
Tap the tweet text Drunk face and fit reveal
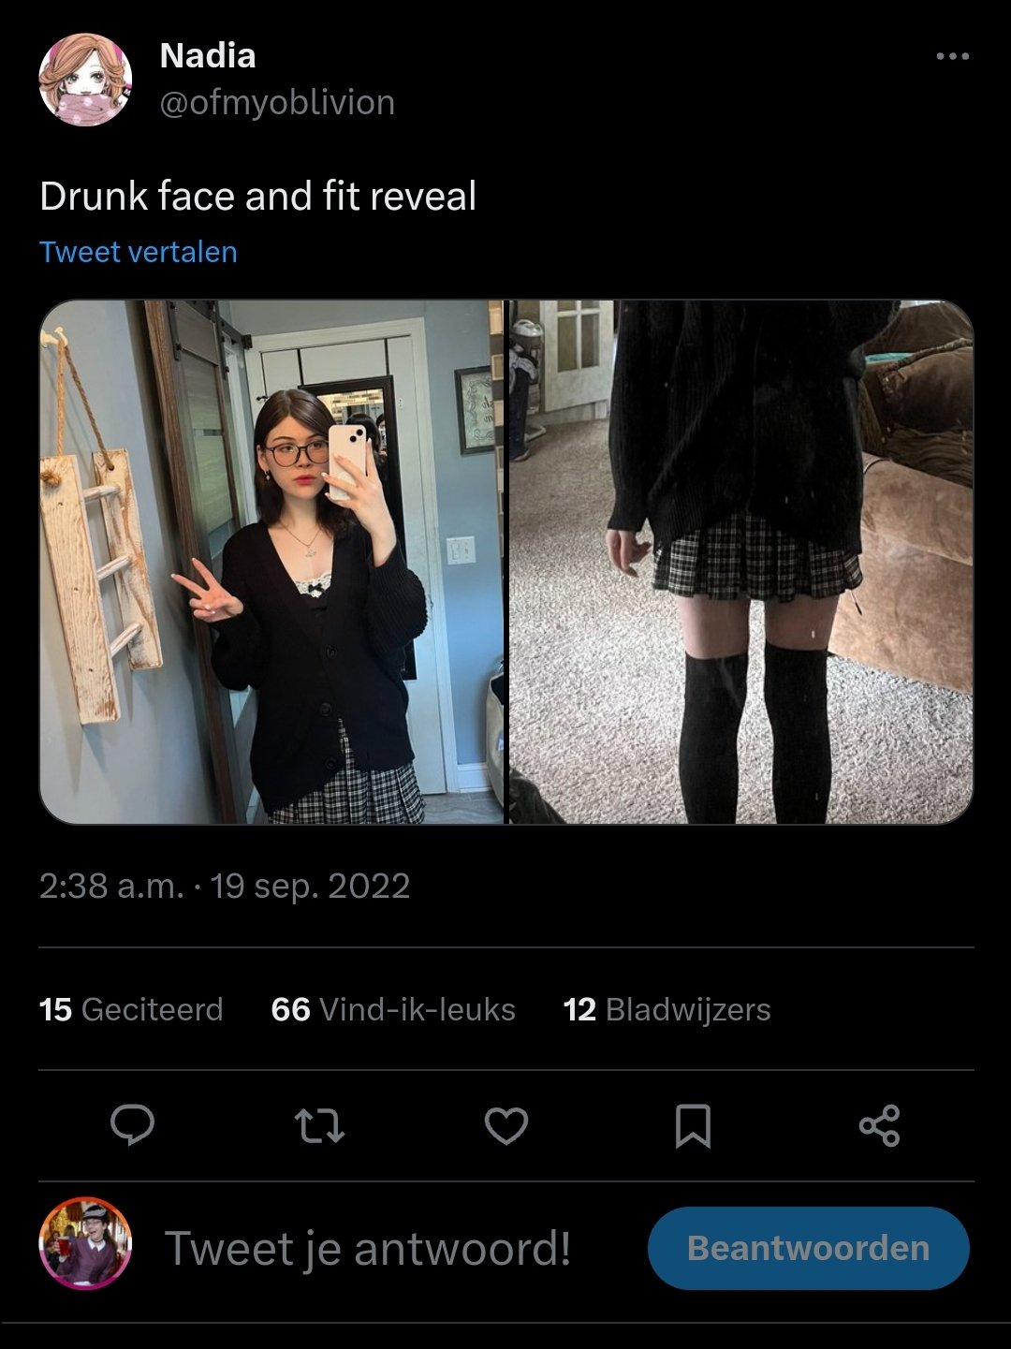pos(258,197)
